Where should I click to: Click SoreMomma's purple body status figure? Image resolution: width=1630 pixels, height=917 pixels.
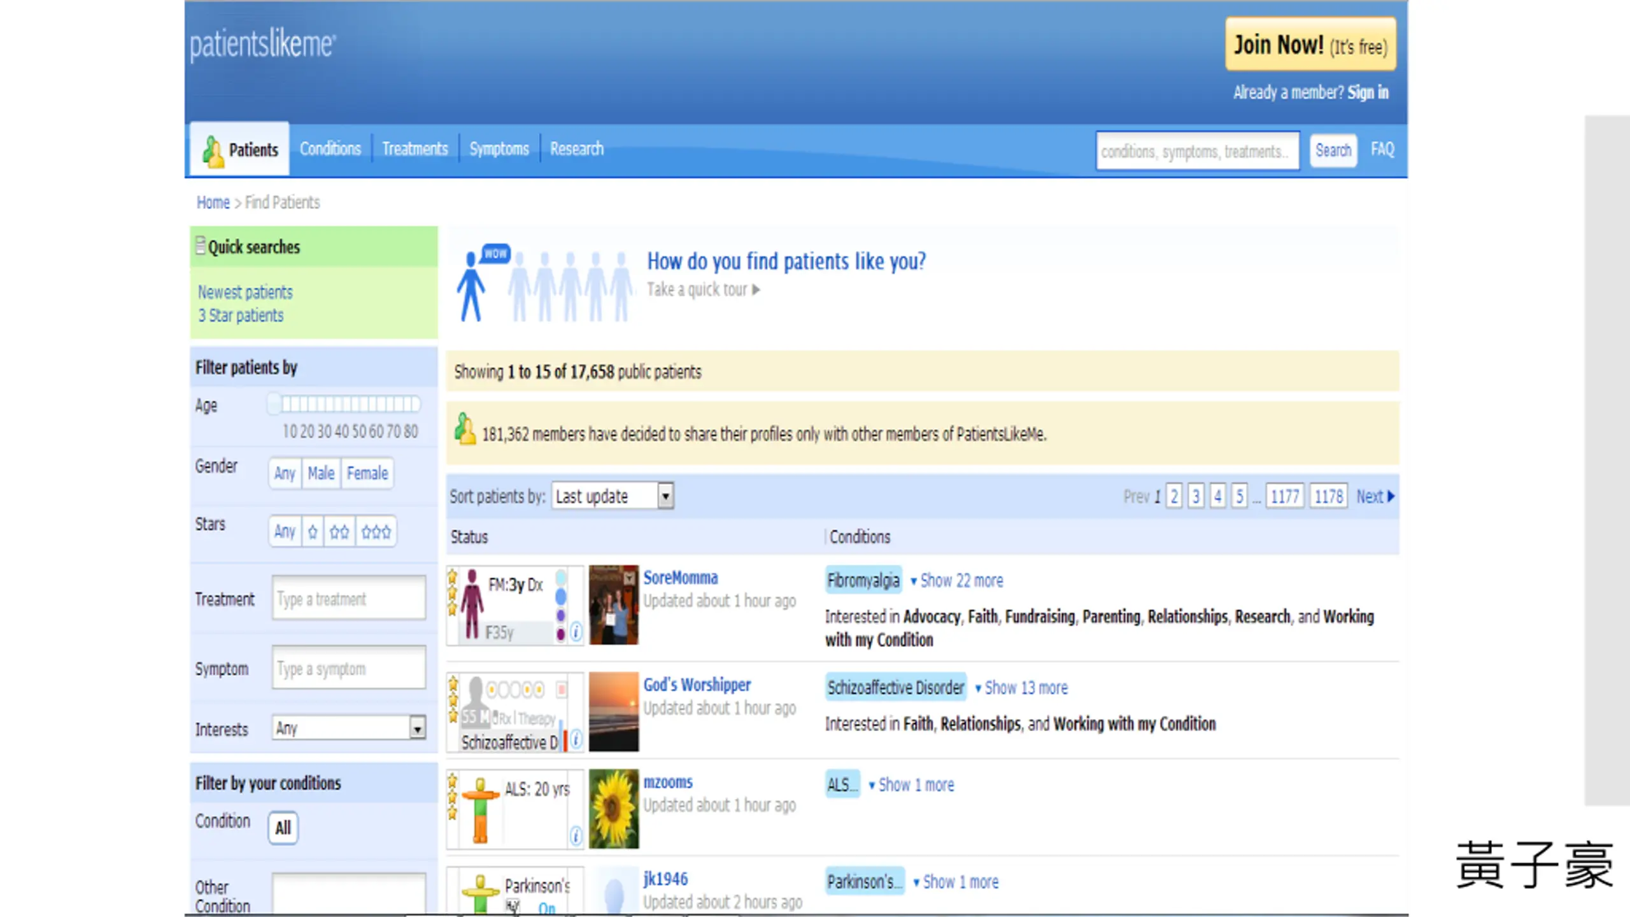472,604
